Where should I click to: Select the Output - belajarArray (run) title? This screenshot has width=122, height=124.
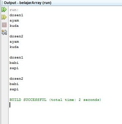(x=28, y=3)
